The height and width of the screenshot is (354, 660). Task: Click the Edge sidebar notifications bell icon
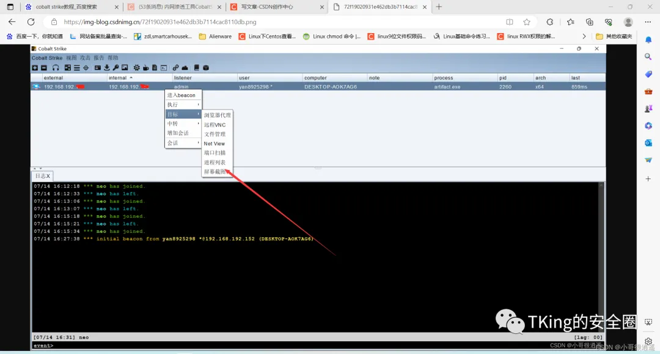[x=648, y=40]
